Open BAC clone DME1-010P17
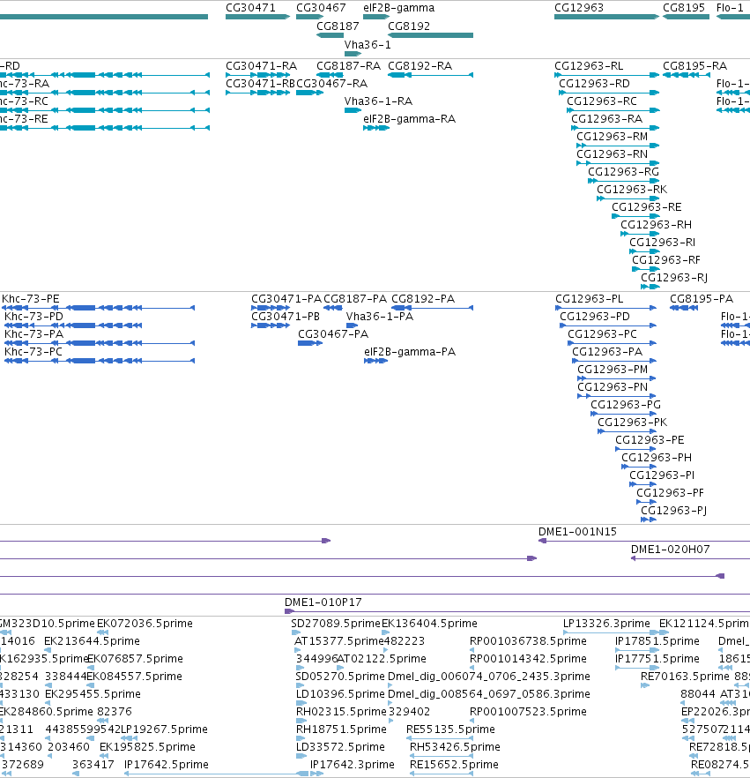The width and height of the screenshot is (750, 778). pos(323,602)
